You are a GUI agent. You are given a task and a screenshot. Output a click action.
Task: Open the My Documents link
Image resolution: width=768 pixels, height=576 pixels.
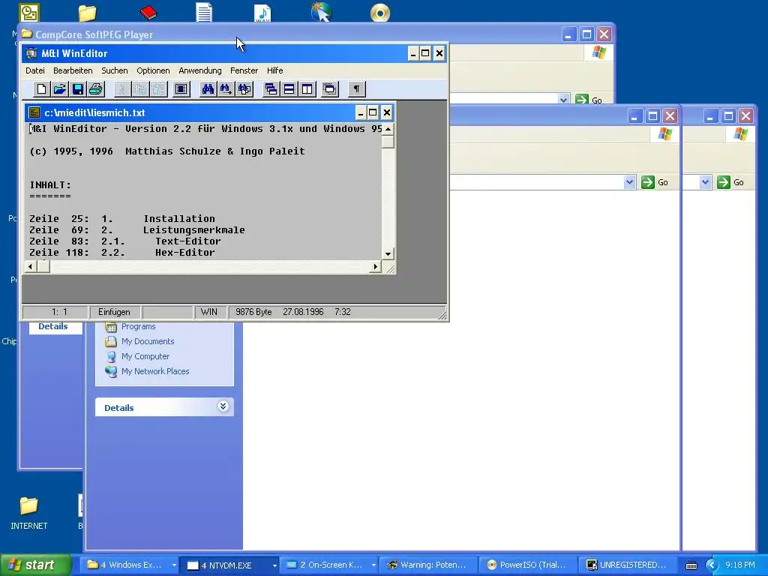point(148,341)
